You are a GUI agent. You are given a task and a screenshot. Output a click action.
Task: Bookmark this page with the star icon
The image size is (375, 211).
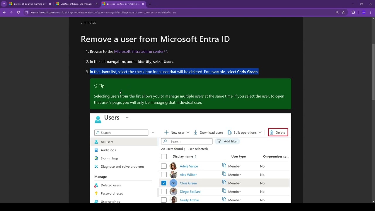coord(343,12)
